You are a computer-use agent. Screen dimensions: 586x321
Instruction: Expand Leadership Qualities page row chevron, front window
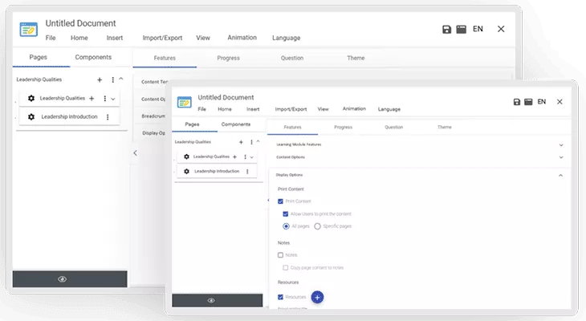click(x=251, y=157)
